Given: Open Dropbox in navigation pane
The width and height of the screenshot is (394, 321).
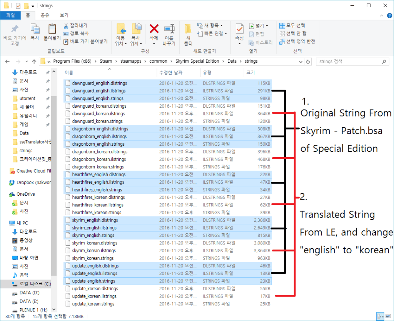Looking at the screenshot, I should 30,183.
